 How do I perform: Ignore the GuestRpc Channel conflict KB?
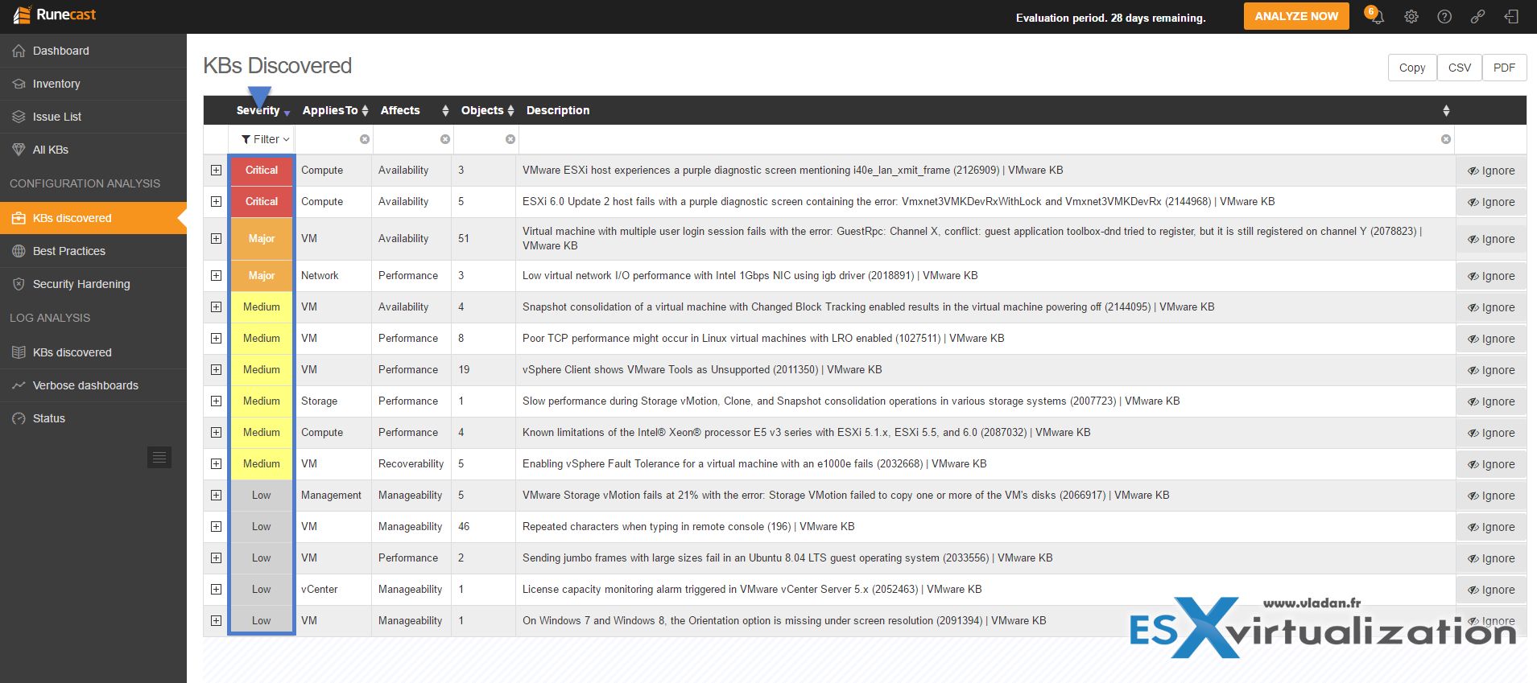(1491, 239)
